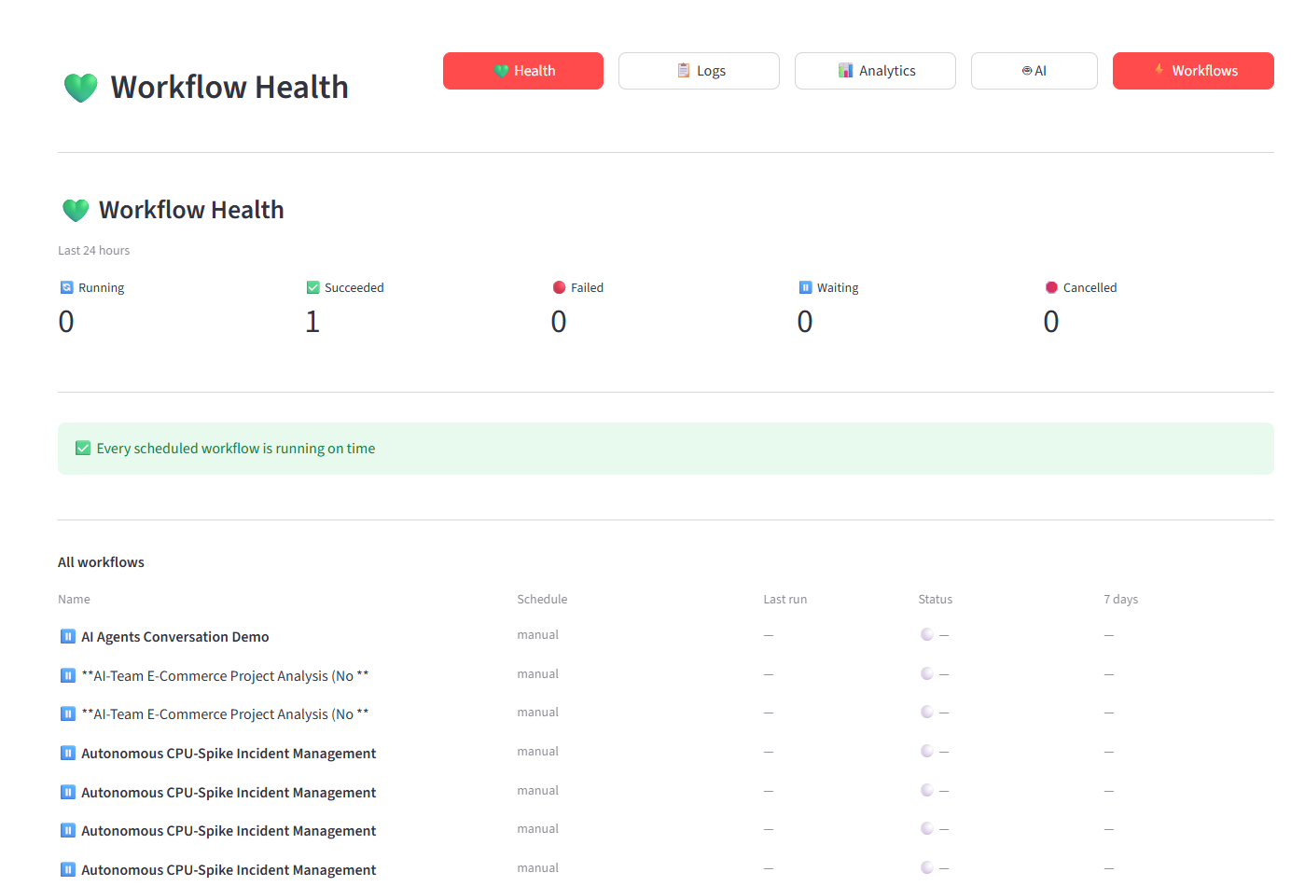1305x886 pixels.
Task: Click the status dot for AI Agents Conversation Demo
Action: point(926,634)
